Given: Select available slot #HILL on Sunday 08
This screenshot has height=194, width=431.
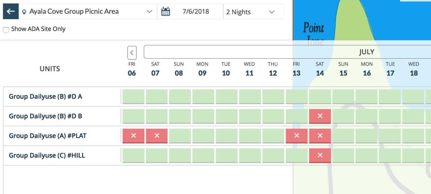Looking at the screenshot, I should [x=180, y=155].
